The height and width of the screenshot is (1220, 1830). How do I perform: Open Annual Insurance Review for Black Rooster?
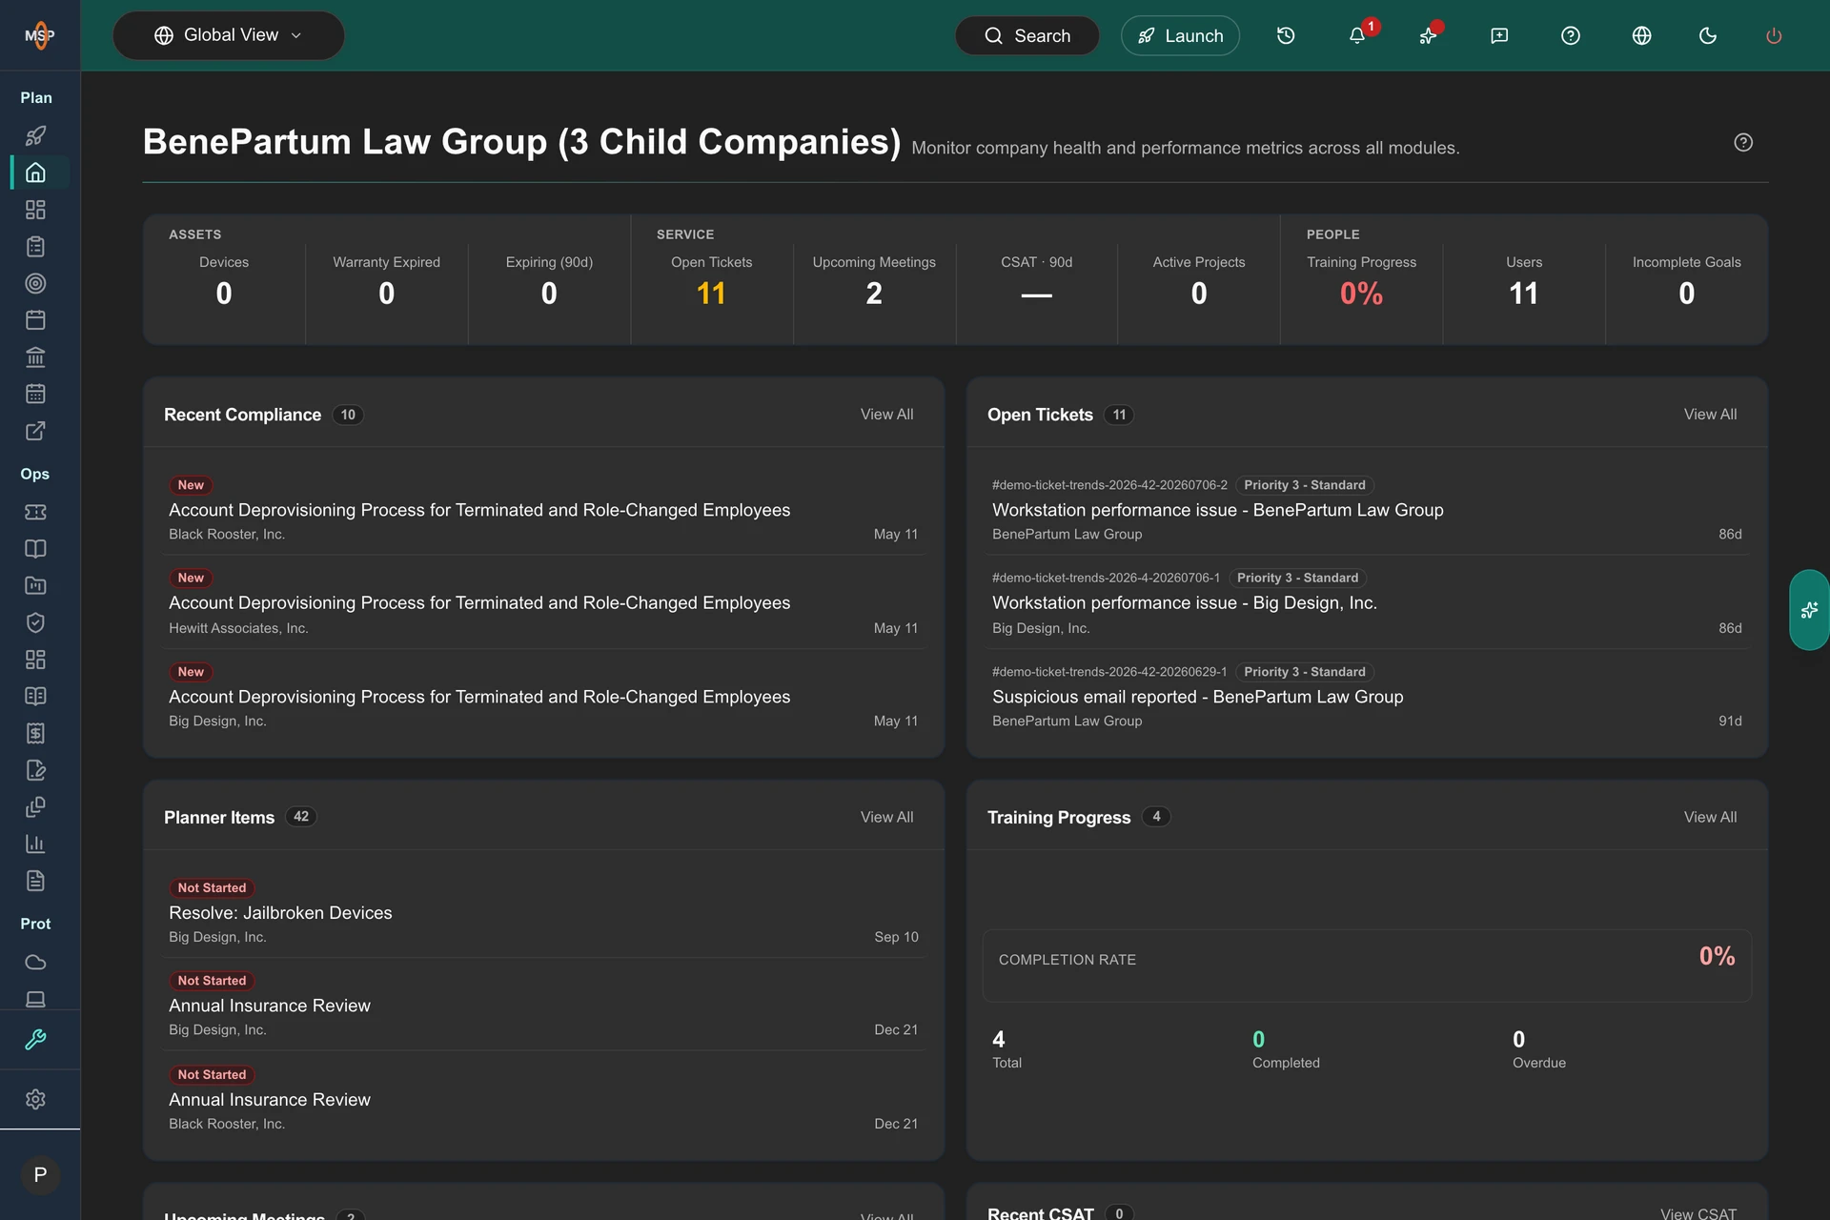(x=543, y=1099)
